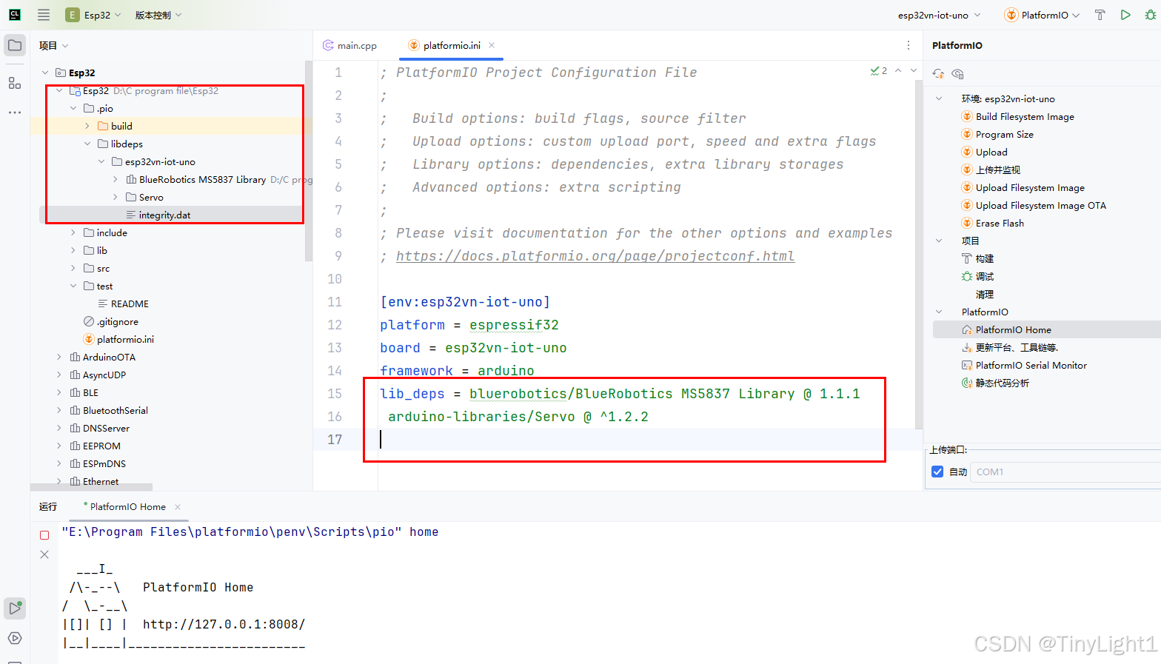
Task: Open the main hamburger menu
Action: [44, 15]
